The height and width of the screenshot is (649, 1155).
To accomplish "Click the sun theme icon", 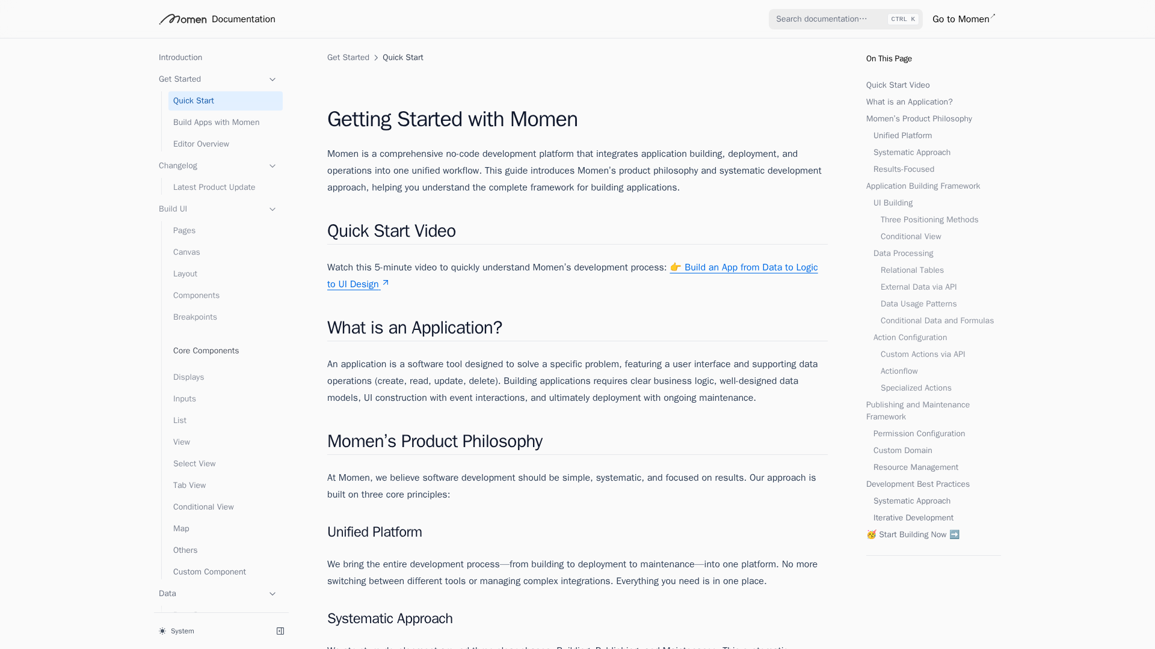I will click(162, 631).
